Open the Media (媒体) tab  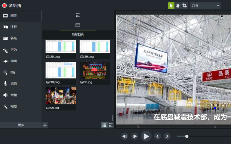click(20, 16)
